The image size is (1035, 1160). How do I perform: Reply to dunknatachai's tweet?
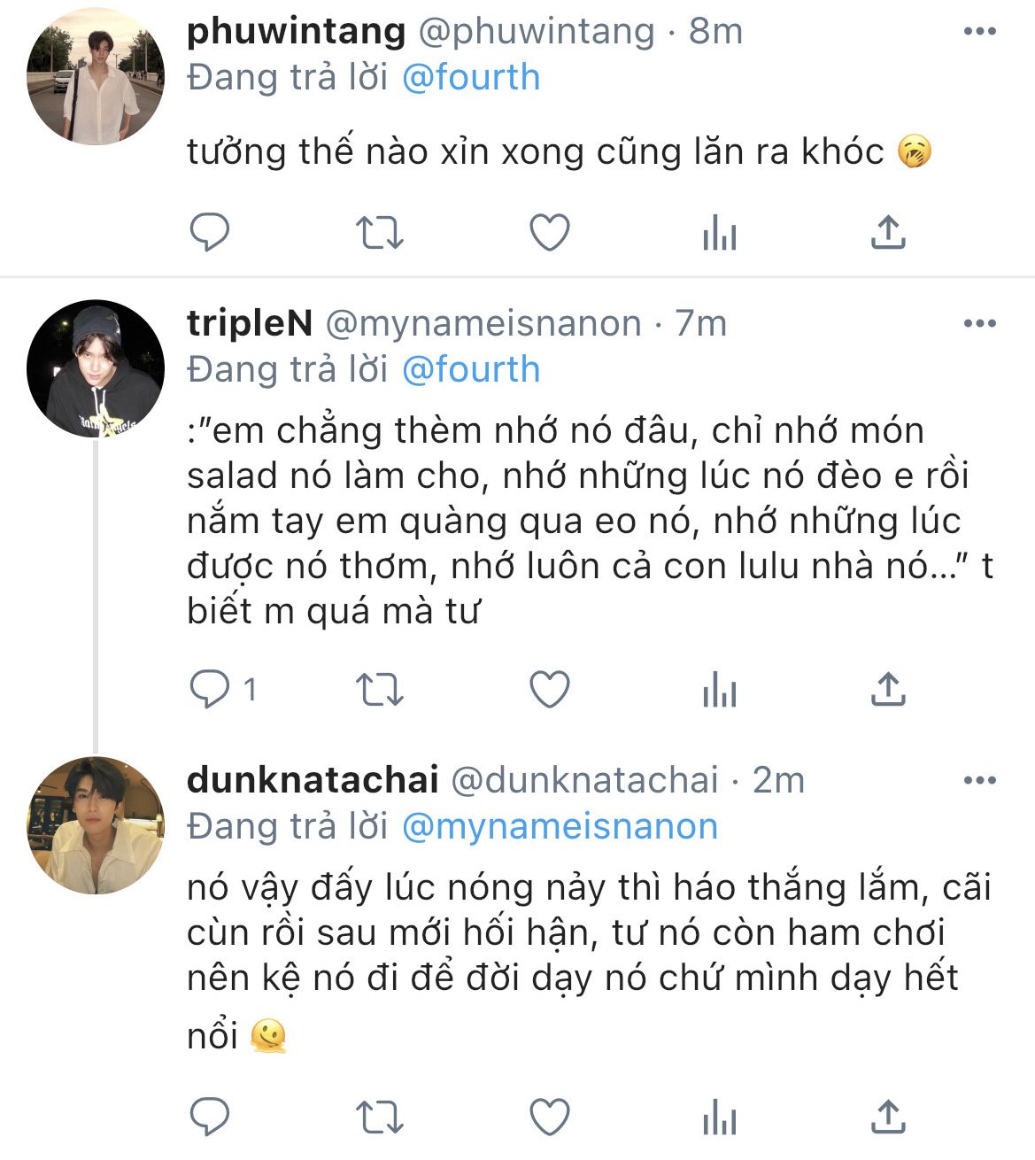[210, 1117]
